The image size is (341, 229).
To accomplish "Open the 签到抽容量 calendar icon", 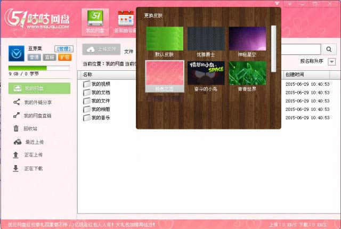I will (126, 22).
